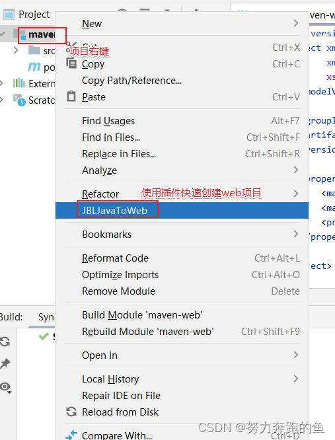
Task: Click the build sync refresh icon
Action: pyautogui.click(x=5, y=342)
